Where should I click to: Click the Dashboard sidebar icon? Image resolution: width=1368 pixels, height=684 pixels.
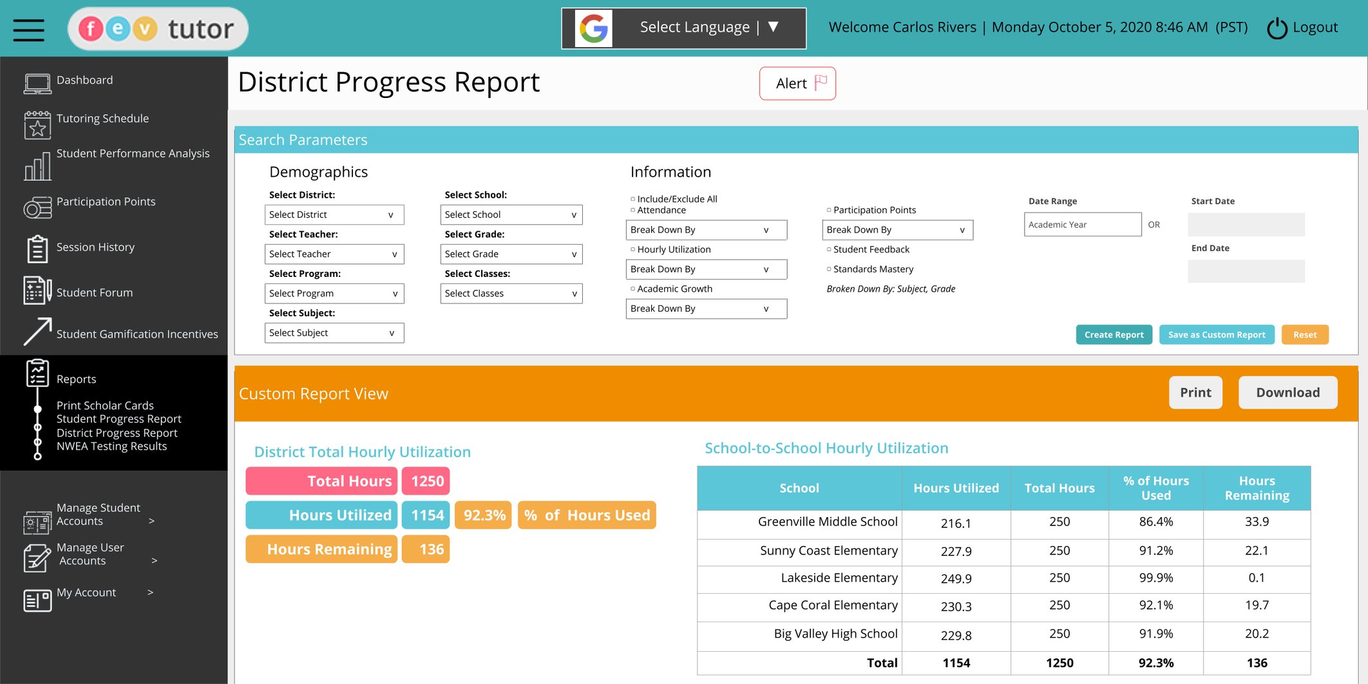pos(37,81)
